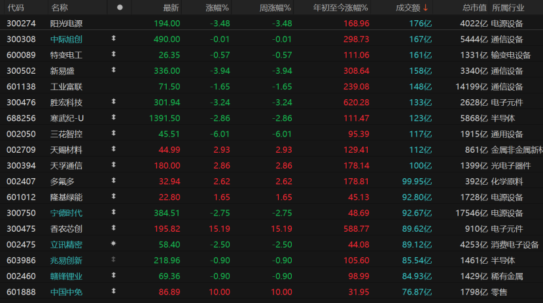Click latest price 86.89

point(169,293)
